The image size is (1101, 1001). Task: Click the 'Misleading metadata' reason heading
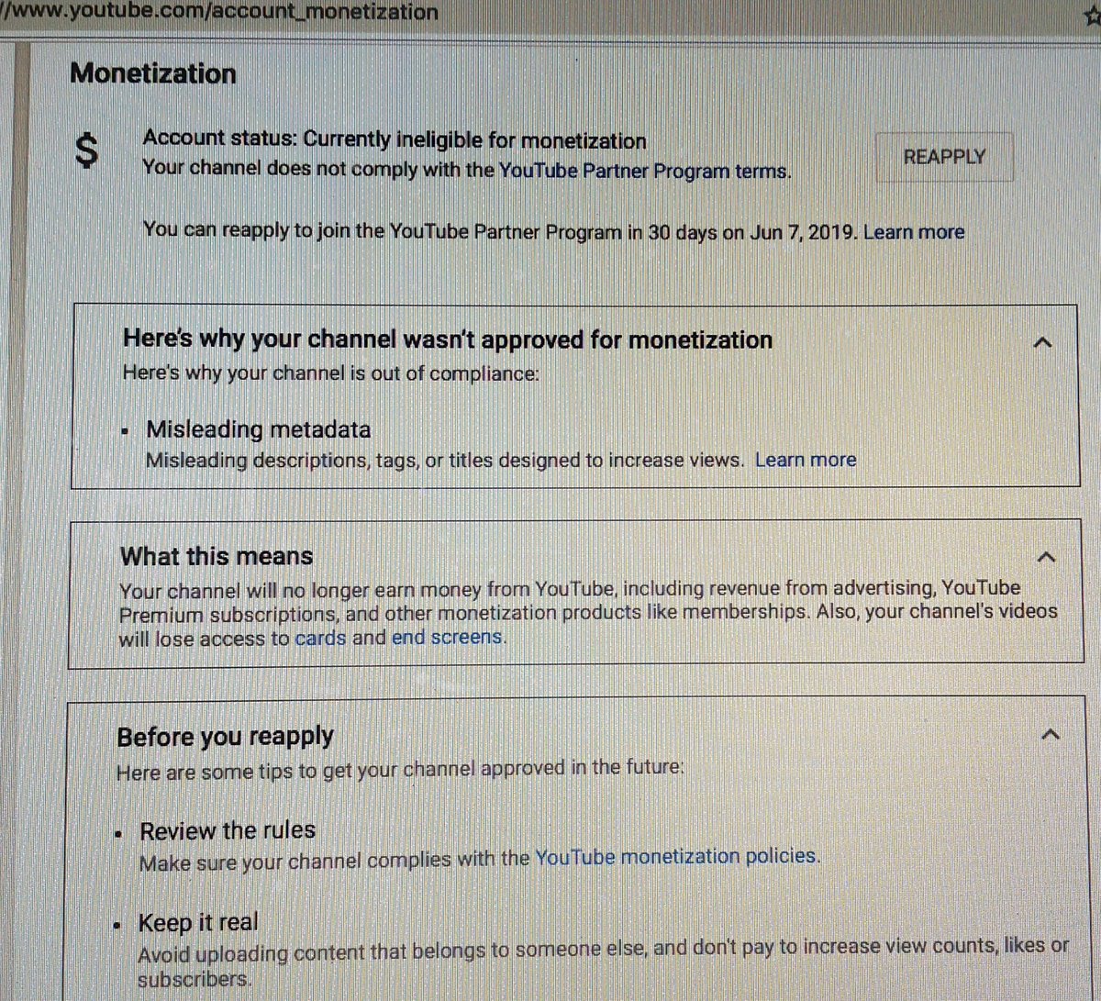[259, 429]
